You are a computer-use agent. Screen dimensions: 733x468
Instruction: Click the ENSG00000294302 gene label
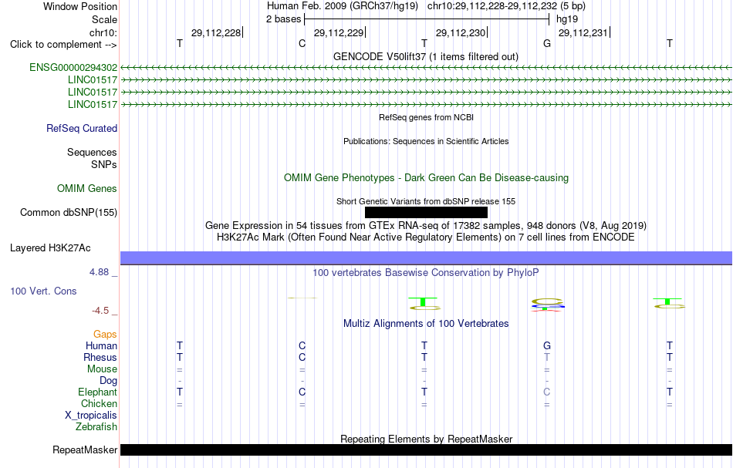(x=73, y=67)
